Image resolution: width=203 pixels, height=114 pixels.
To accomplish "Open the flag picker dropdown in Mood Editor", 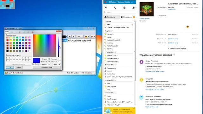I will click(95, 37).
